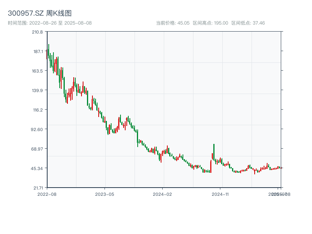This screenshot has width=312, height=234.
Task: Select the rightmost candlestick on the chart
Action: pyautogui.click(x=281, y=168)
